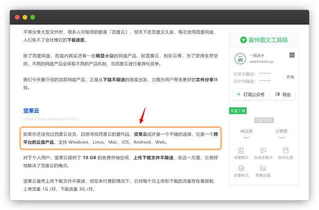This screenshot has width=319, height=210.
Task: Open the QR code icon next to weekweekup
Action: pyautogui.click(x=292, y=55)
